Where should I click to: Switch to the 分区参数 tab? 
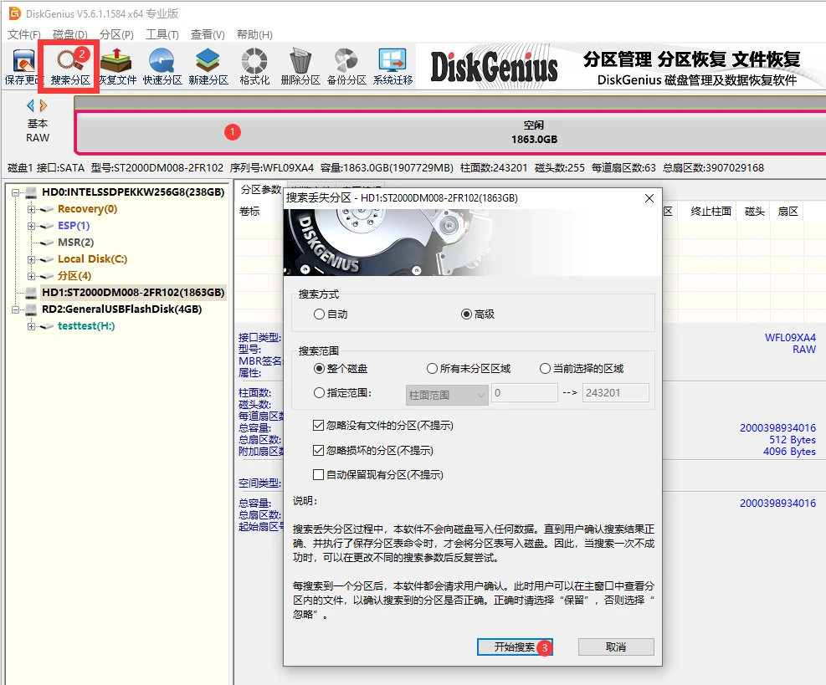(259, 190)
